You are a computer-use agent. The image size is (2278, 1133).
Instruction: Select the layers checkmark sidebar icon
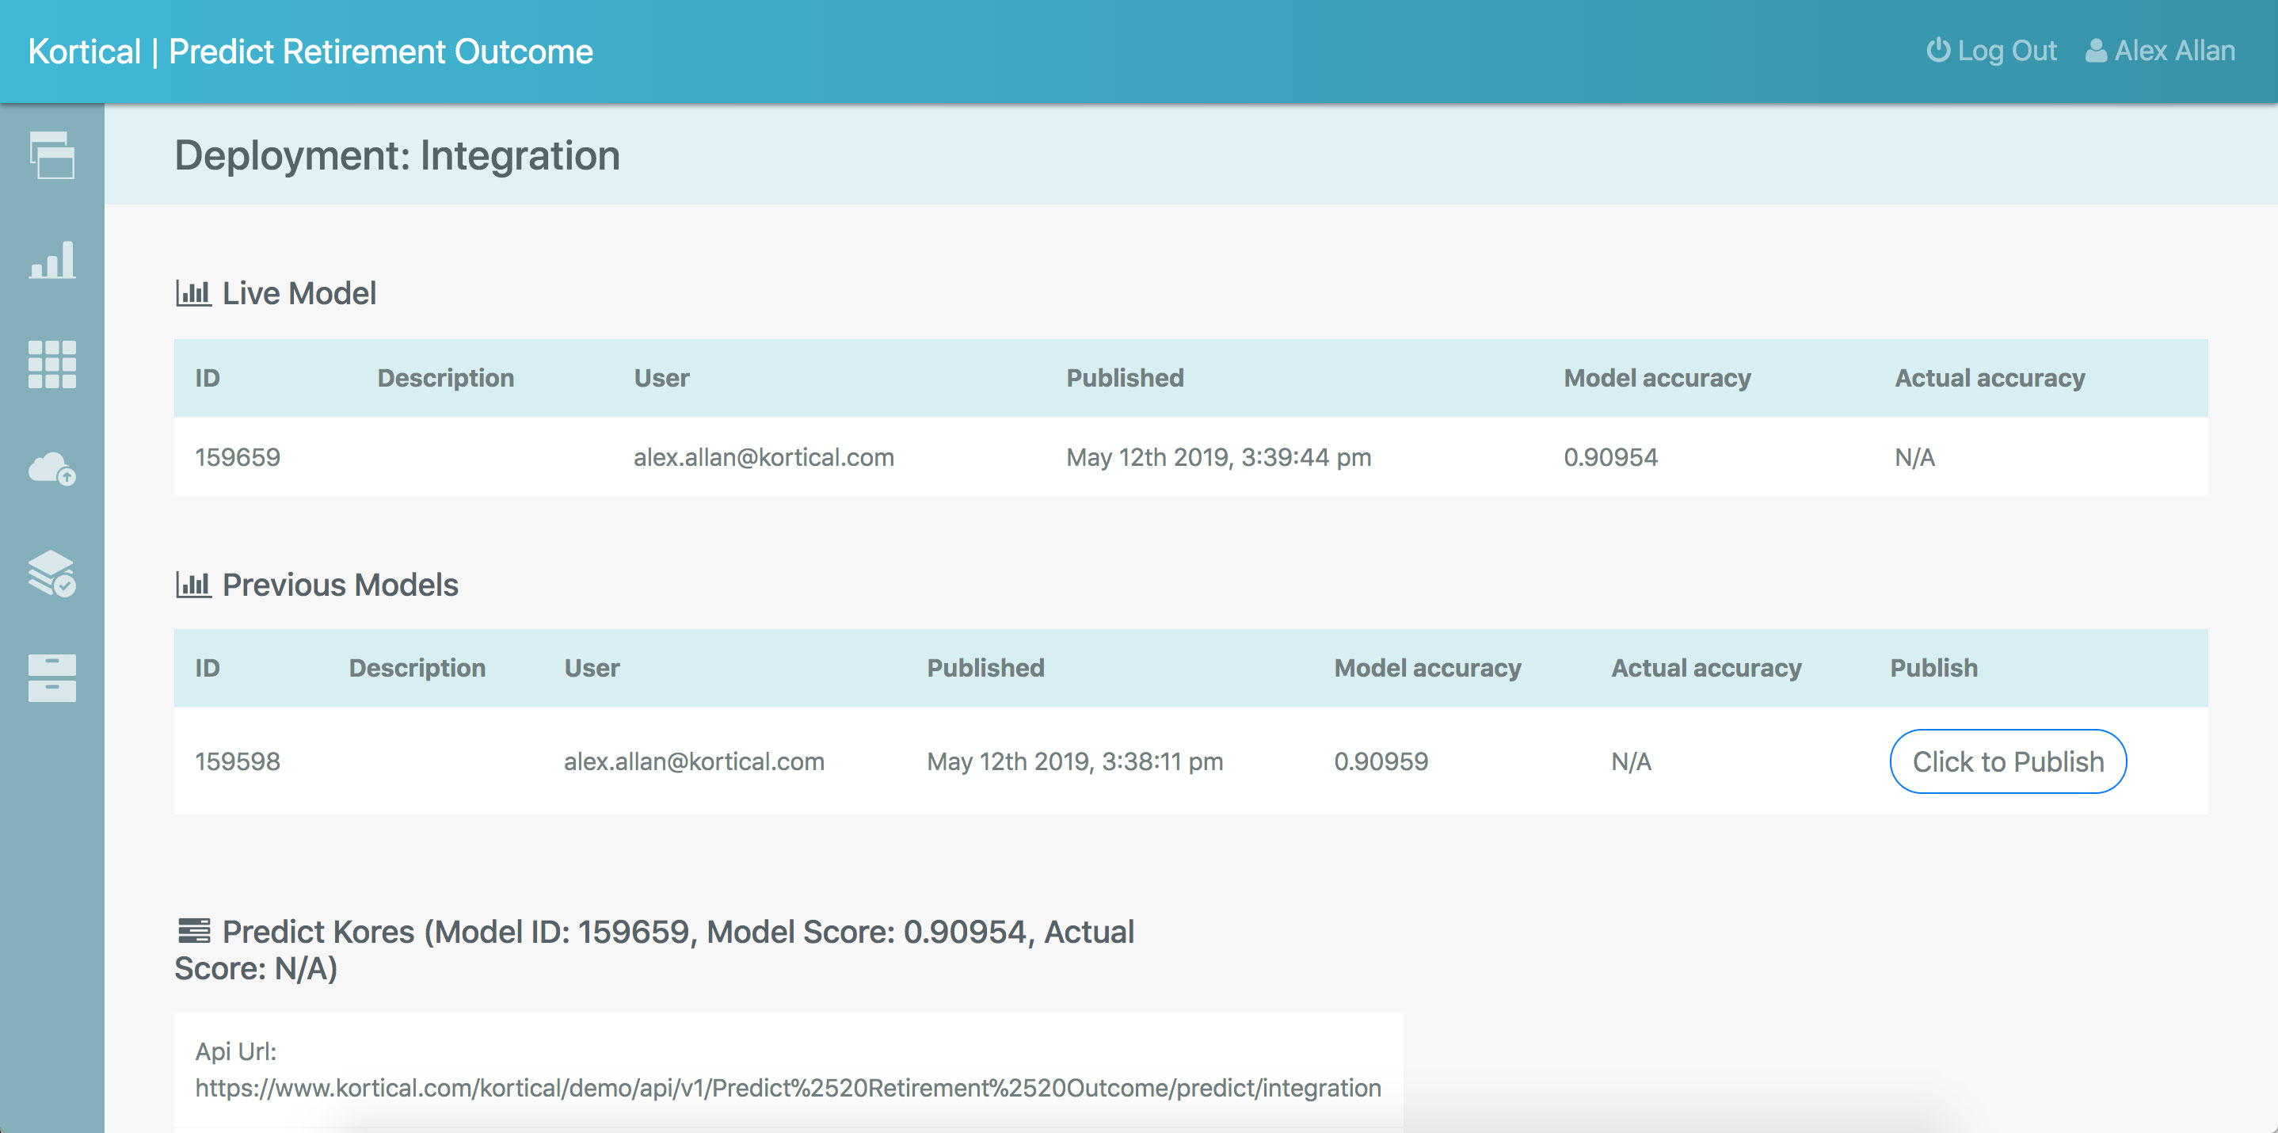51,573
